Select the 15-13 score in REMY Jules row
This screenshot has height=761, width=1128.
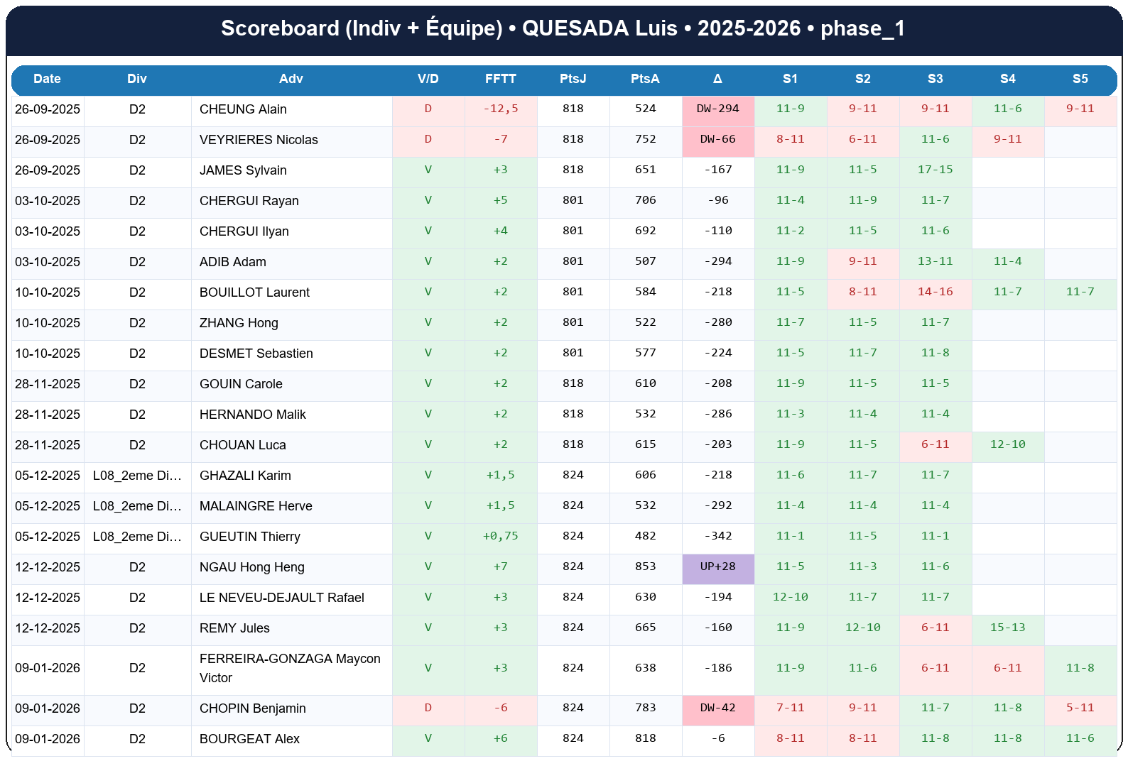click(x=1007, y=628)
